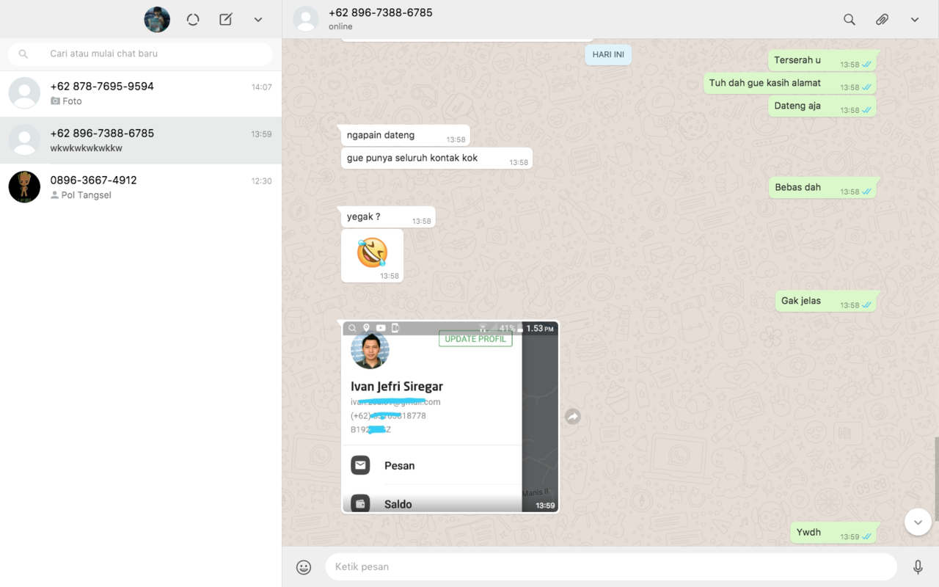Click the "Tuh dah gue kasih alamat" message
The height and width of the screenshot is (587, 939).
[x=790, y=84]
